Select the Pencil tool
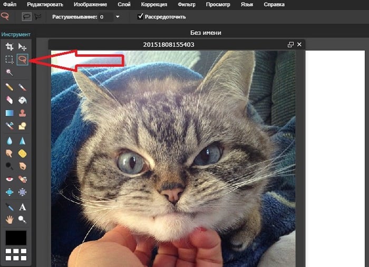This screenshot has height=267, width=369. pos(9,87)
